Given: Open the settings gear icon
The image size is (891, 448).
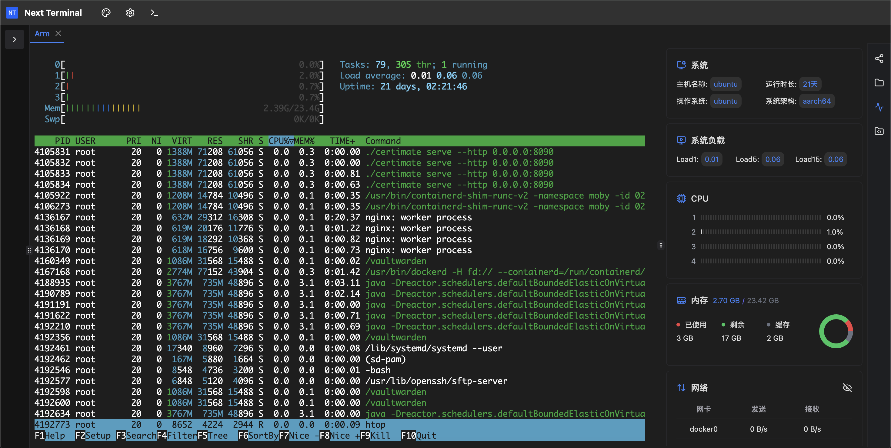Looking at the screenshot, I should pyautogui.click(x=130, y=13).
